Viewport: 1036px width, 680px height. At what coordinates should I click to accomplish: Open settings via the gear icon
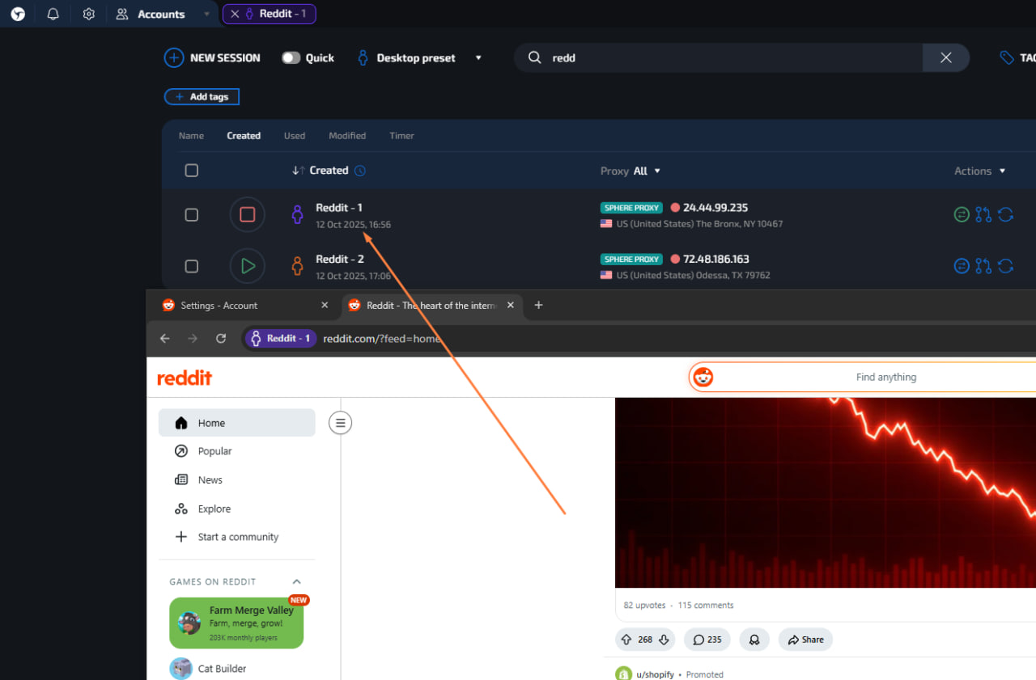(x=89, y=14)
